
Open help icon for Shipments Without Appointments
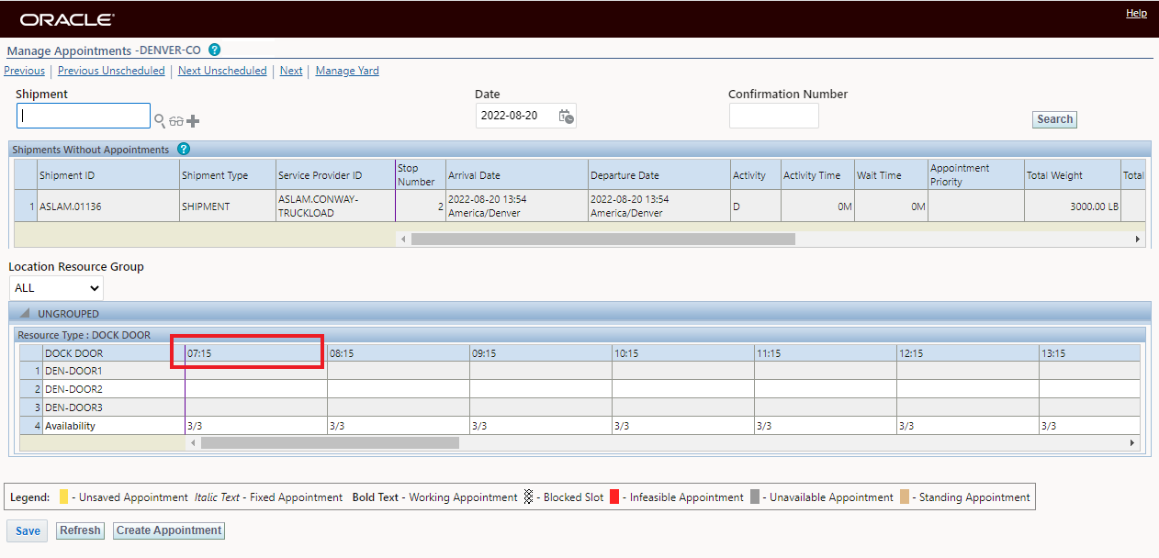pyautogui.click(x=183, y=149)
